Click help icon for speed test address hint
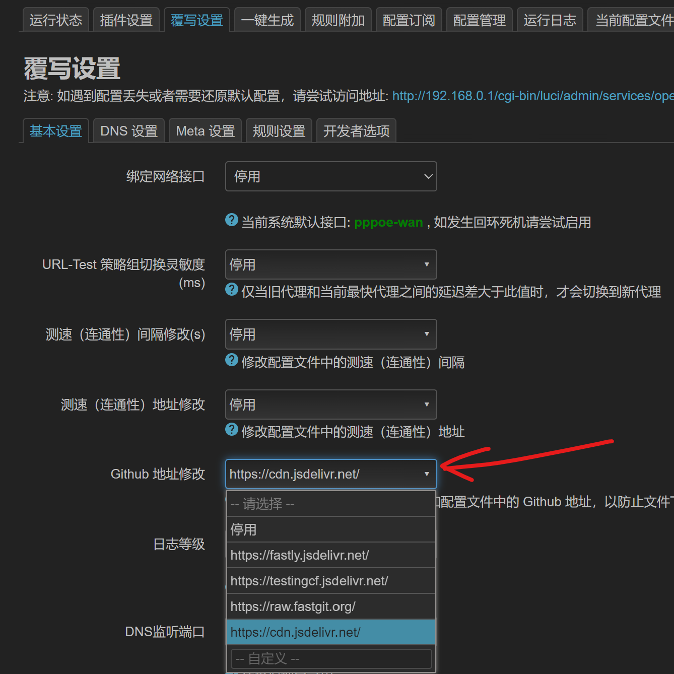674x674 pixels. pyautogui.click(x=232, y=430)
